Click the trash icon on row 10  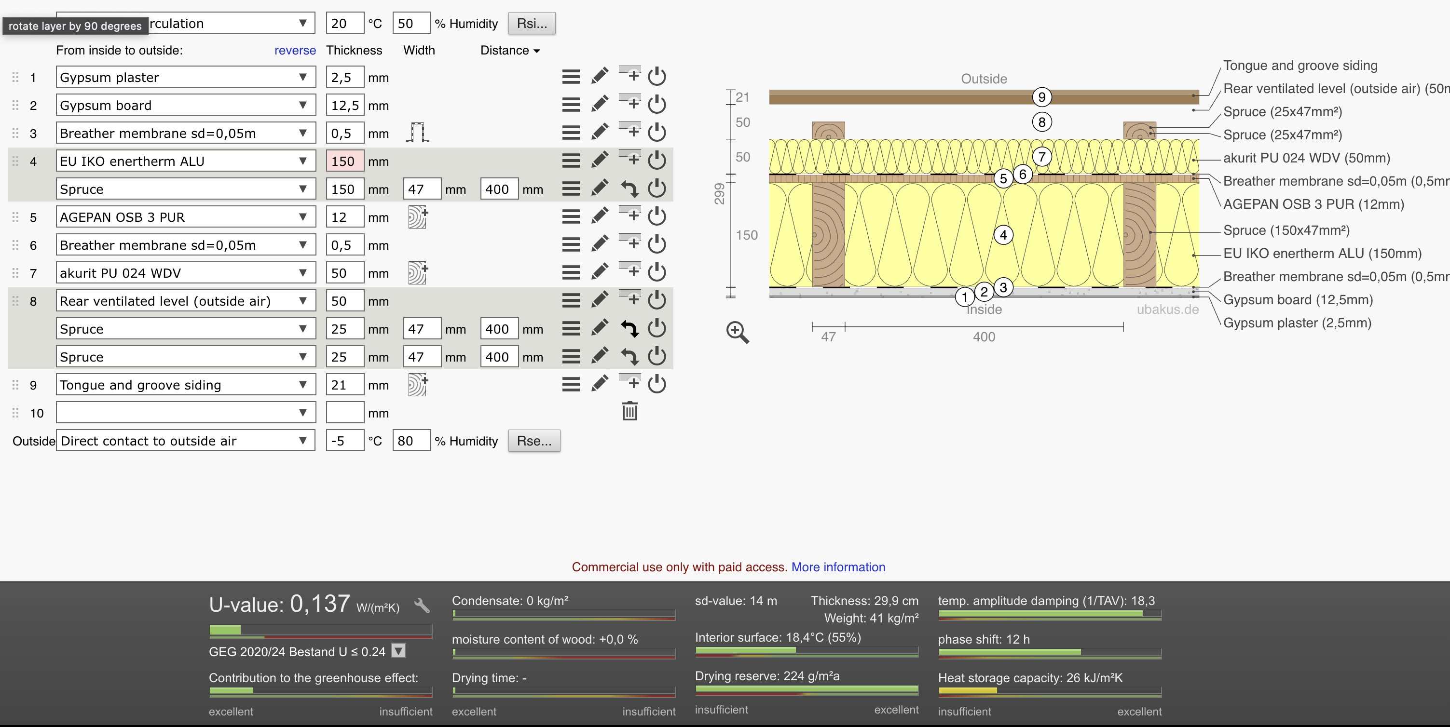(x=629, y=411)
